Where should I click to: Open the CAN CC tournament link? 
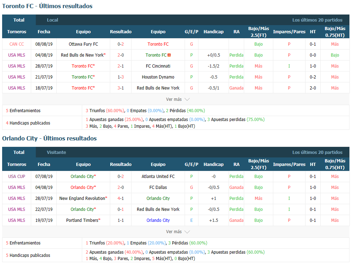[x=17, y=44]
